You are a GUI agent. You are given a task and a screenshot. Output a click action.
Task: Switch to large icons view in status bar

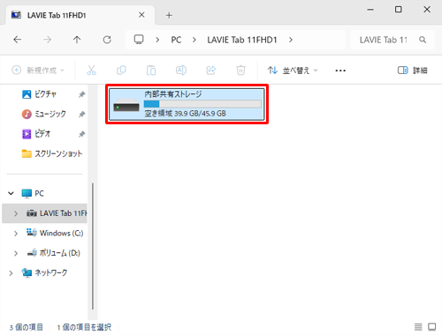point(432,327)
